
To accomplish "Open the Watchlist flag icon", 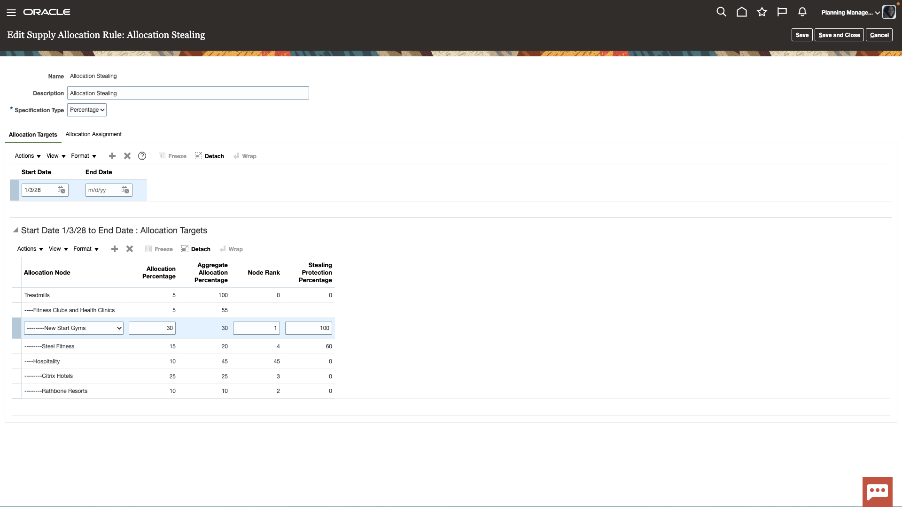I will [782, 12].
